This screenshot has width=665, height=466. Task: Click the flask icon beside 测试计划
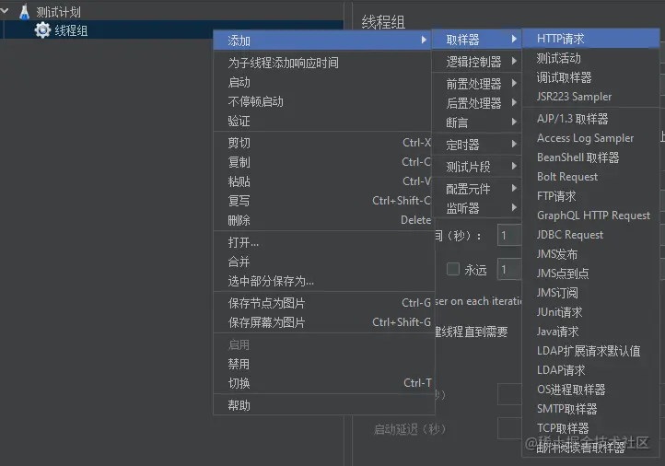[25, 12]
